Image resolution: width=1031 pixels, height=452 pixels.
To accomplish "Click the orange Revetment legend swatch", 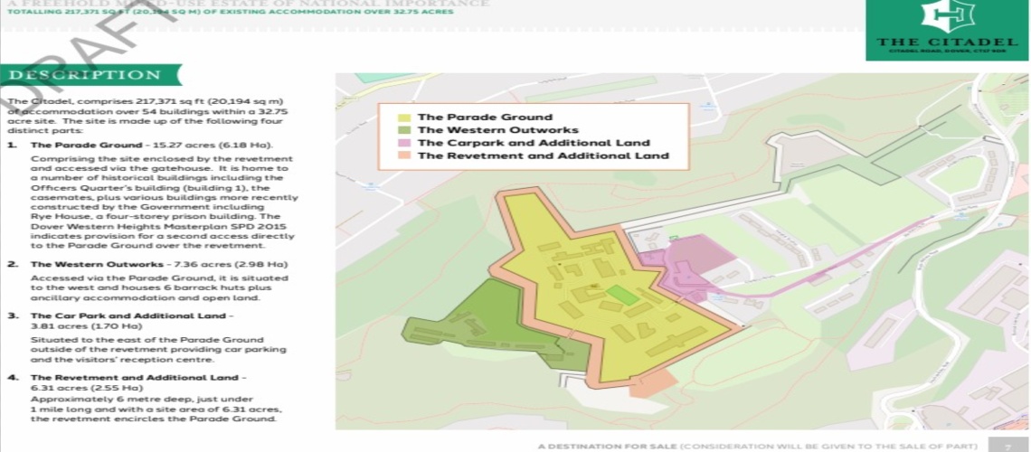I will 404,155.
